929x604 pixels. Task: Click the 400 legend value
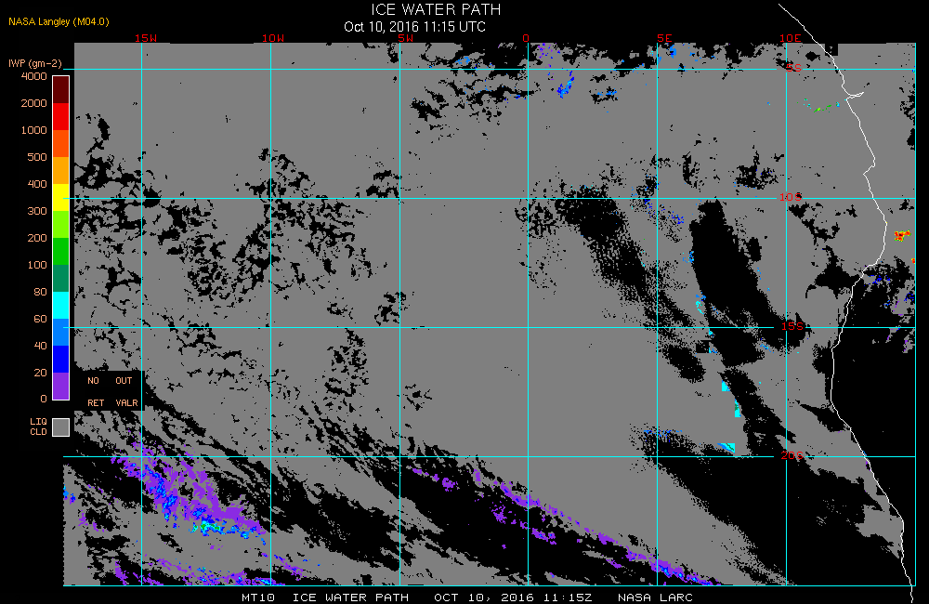pos(37,184)
